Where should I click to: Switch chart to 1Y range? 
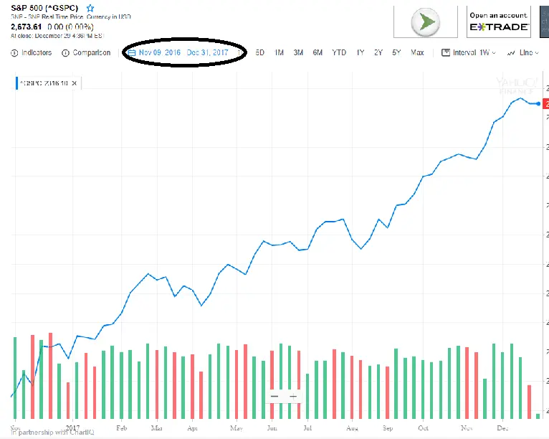click(x=361, y=52)
